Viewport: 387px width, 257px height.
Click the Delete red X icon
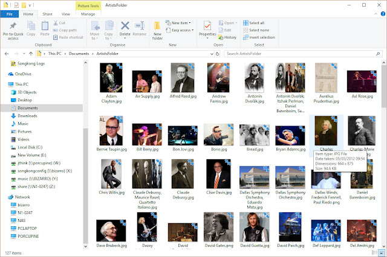pos(125,25)
